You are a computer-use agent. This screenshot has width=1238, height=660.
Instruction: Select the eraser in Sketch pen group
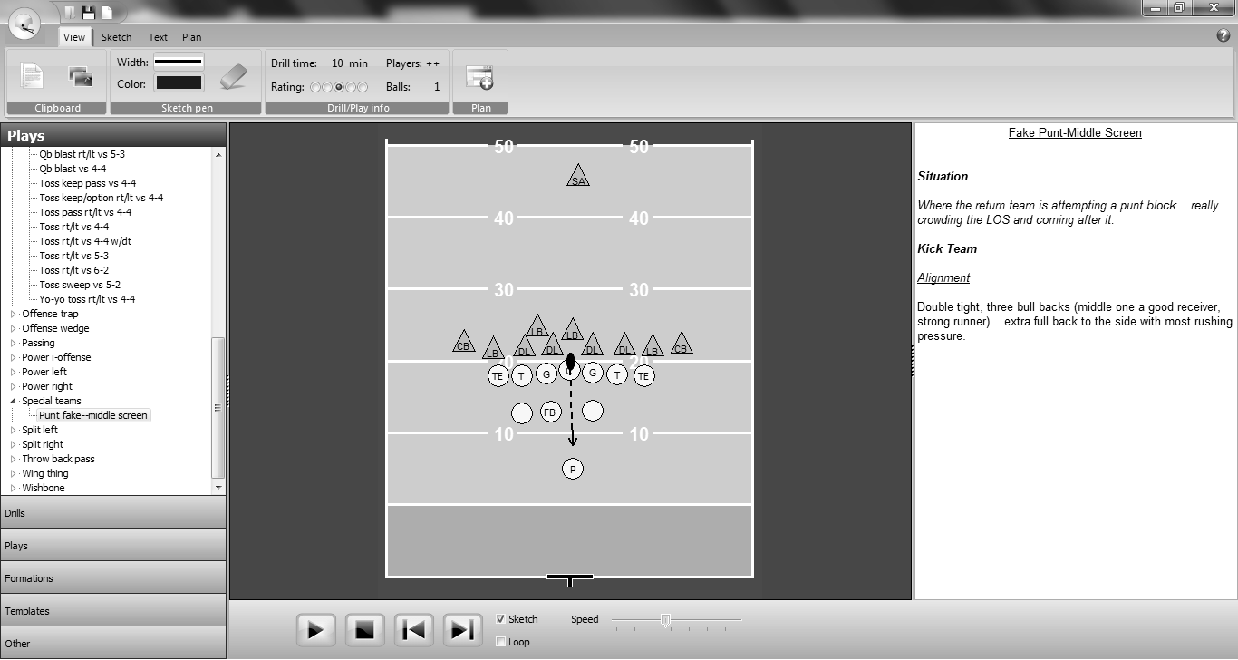(233, 76)
